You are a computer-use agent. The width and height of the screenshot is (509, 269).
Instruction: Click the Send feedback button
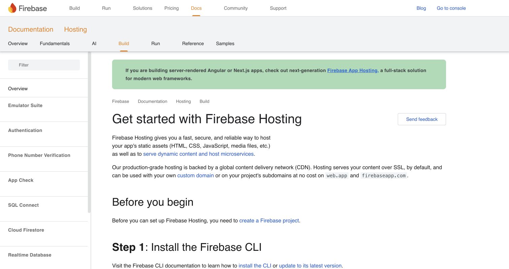tap(422, 119)
